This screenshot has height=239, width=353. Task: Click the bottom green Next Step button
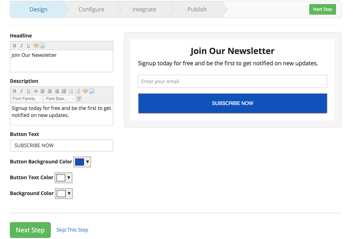point(30,230)
